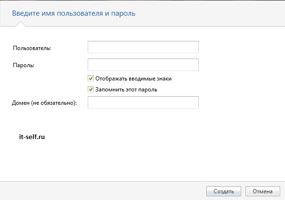Uncheck Отображать вводимые знаки checkbox
This screenshot has height=200, width=285.
[x=91, y=79]
